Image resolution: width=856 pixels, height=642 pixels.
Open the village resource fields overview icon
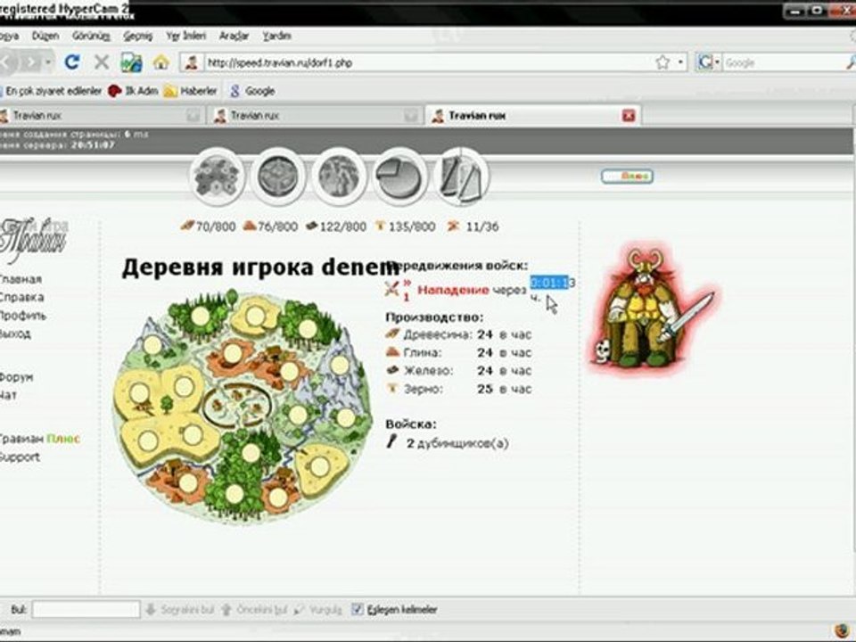tap(218, 177)
